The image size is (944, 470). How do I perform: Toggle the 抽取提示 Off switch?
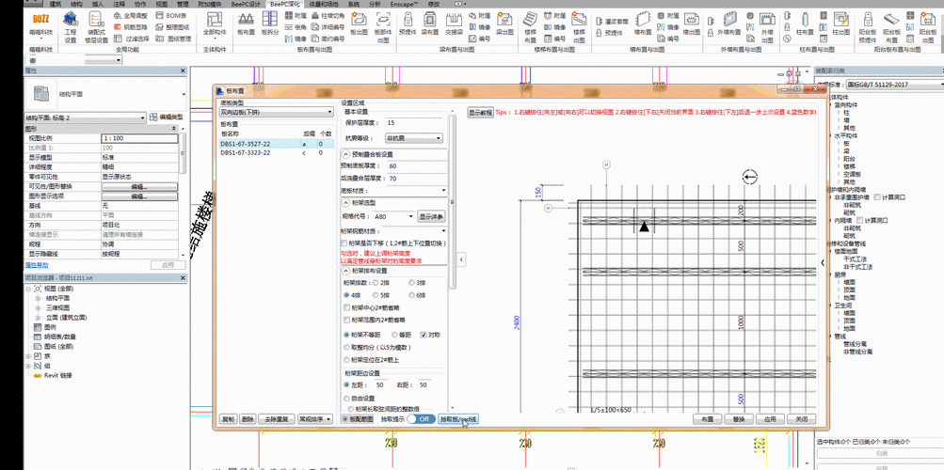pos(421,419)
